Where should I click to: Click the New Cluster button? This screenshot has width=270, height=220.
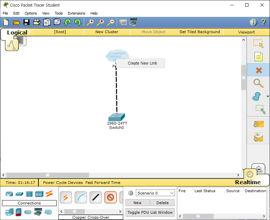pyautogui.click(x=107, y=32)
